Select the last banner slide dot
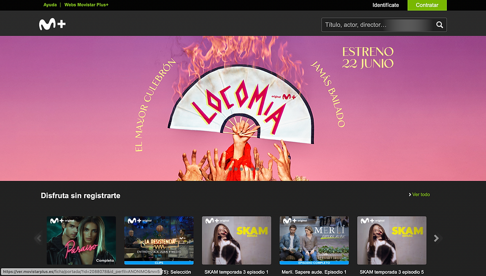The width and height of the screenshot is (486, 276). 257,169
